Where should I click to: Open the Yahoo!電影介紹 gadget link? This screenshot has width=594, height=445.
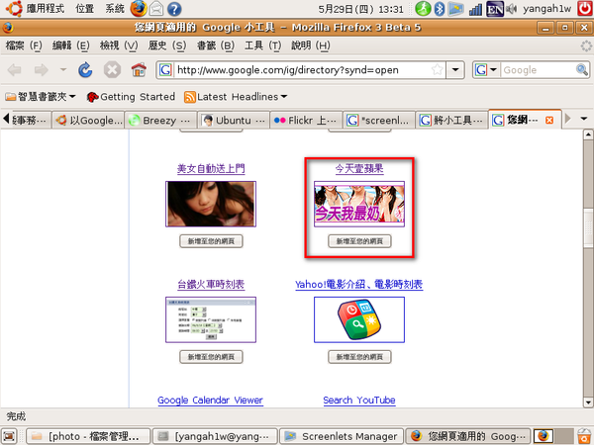point(359,284)
